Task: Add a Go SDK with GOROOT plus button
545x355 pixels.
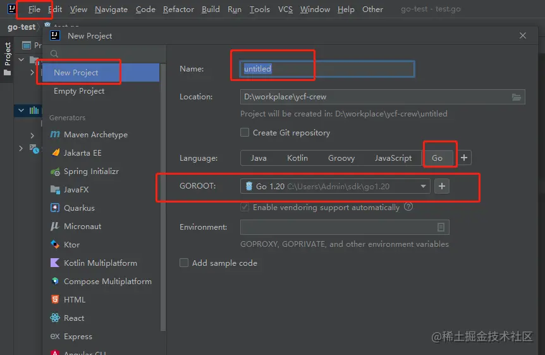Action: pyautogui.click(x=442, y=186)
